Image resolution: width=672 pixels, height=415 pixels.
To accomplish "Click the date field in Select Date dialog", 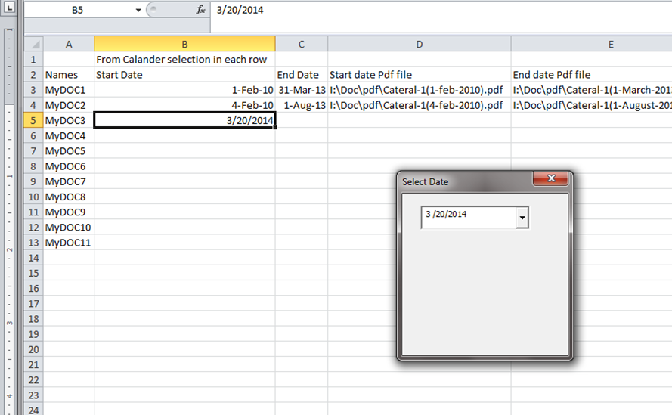I will point(466,216).
